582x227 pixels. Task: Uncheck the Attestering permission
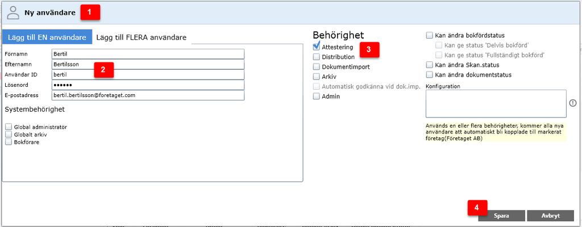pos(316,47)
